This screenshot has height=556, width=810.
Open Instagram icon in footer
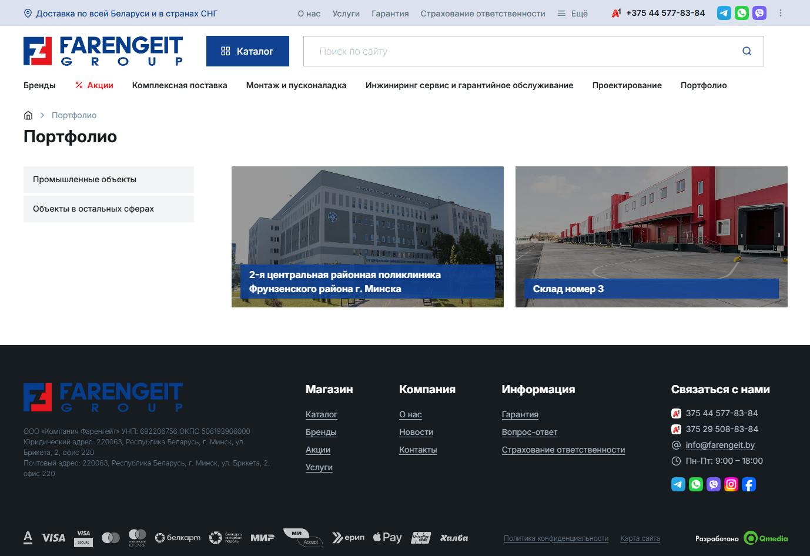pyautogui.click(x=731, y=484)
